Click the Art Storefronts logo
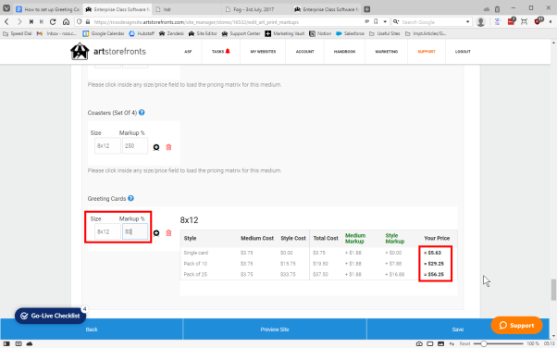Image resolution: width=557 pixels, height=348 pixels. point(108,52)
